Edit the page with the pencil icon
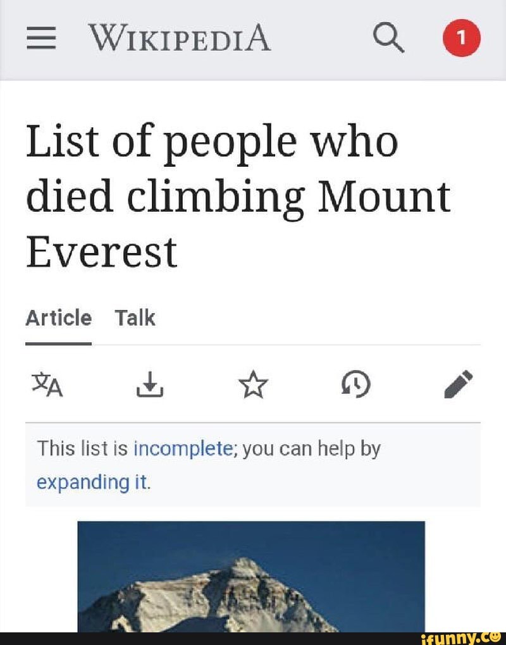The width and height of the screenshot is (506, 645). [x=459, y=384]
